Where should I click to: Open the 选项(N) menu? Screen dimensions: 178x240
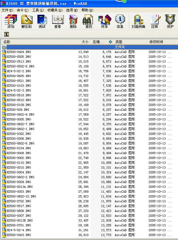point(72,10)
